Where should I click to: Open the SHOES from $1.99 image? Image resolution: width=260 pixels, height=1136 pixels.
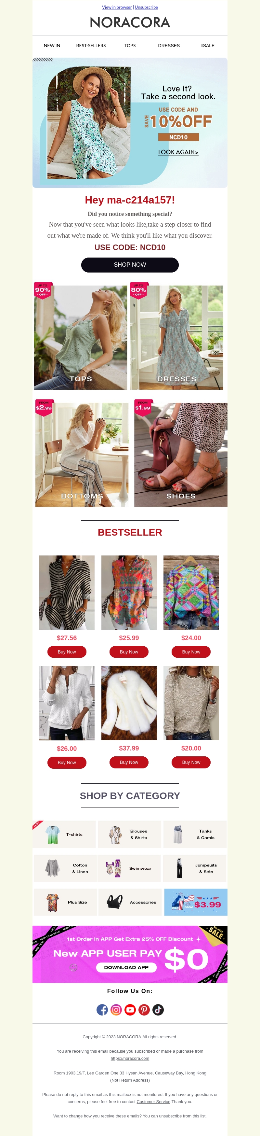click(x=181, y=454)
